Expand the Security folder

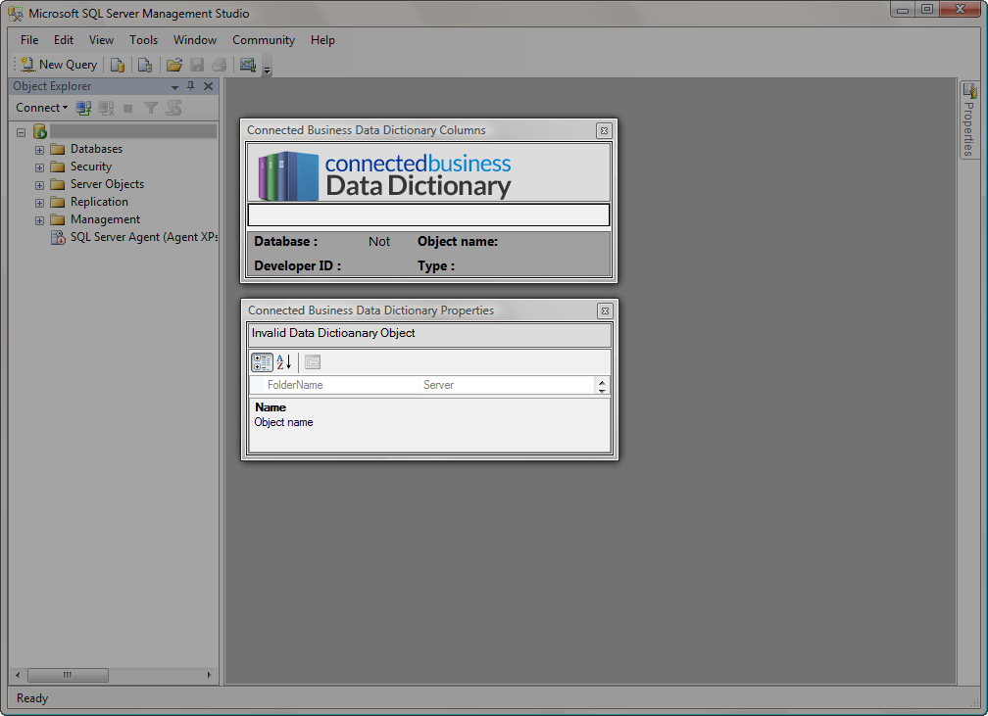[x=40, y=167]
